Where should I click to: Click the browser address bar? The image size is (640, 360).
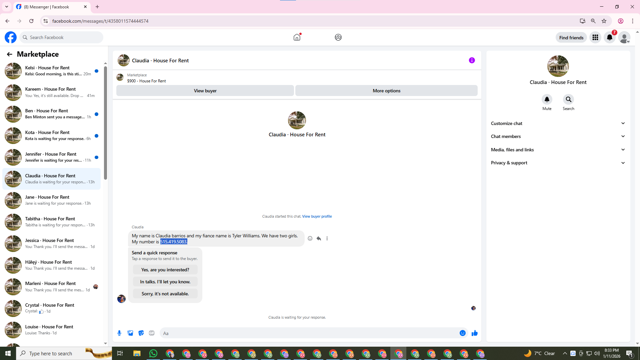tap(313, 21)
